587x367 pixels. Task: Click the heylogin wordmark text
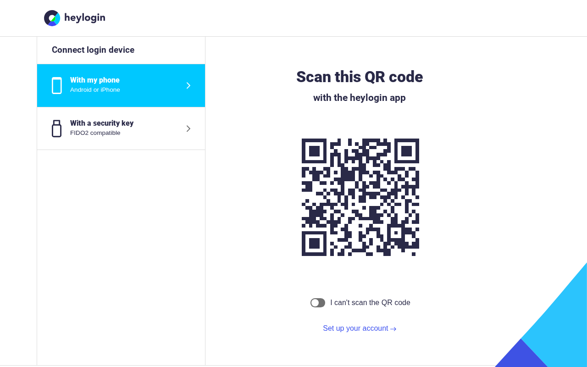[x=85, y=18]
